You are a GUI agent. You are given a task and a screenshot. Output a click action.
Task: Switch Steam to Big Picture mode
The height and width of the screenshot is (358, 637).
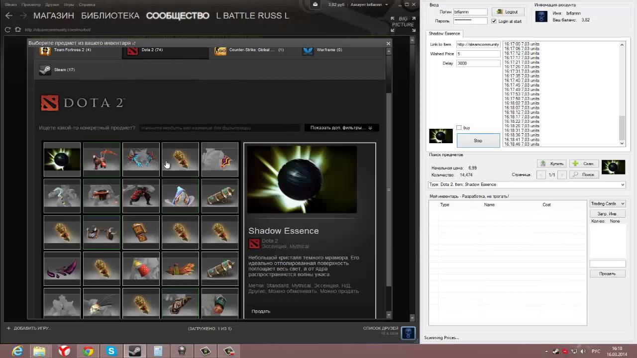tap(403, 22)
